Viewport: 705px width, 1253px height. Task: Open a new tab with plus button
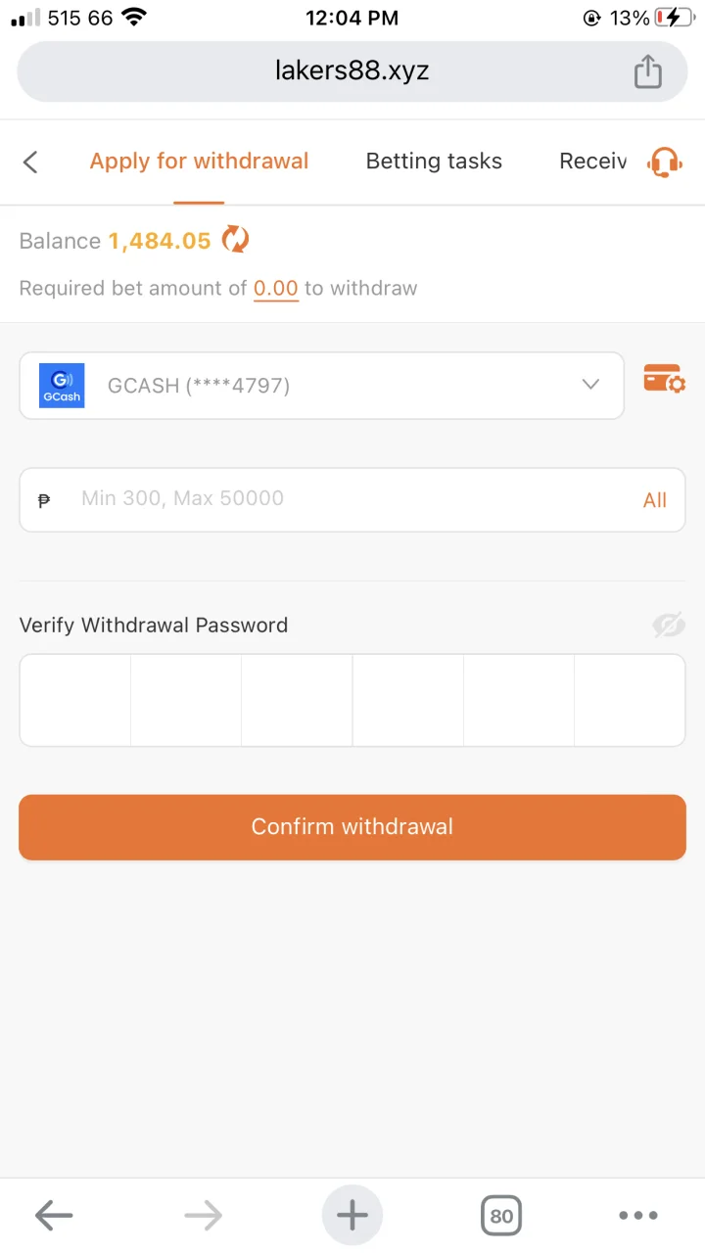click(352, 1216)
